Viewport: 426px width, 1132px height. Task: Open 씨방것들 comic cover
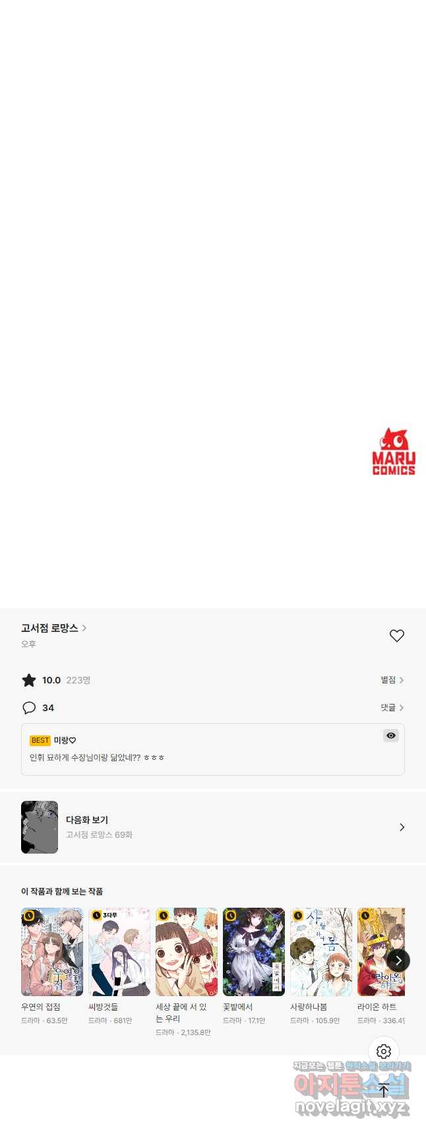pos(119,952)
